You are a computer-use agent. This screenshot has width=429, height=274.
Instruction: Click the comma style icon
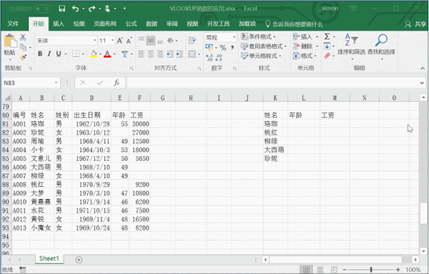click(232, 48)
